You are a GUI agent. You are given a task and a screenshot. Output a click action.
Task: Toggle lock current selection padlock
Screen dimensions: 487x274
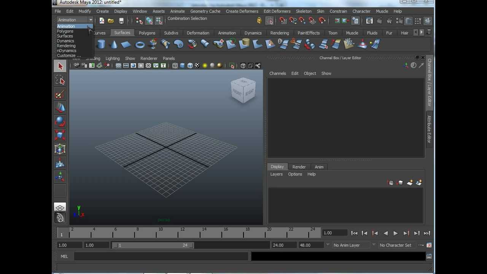point(259,21)
